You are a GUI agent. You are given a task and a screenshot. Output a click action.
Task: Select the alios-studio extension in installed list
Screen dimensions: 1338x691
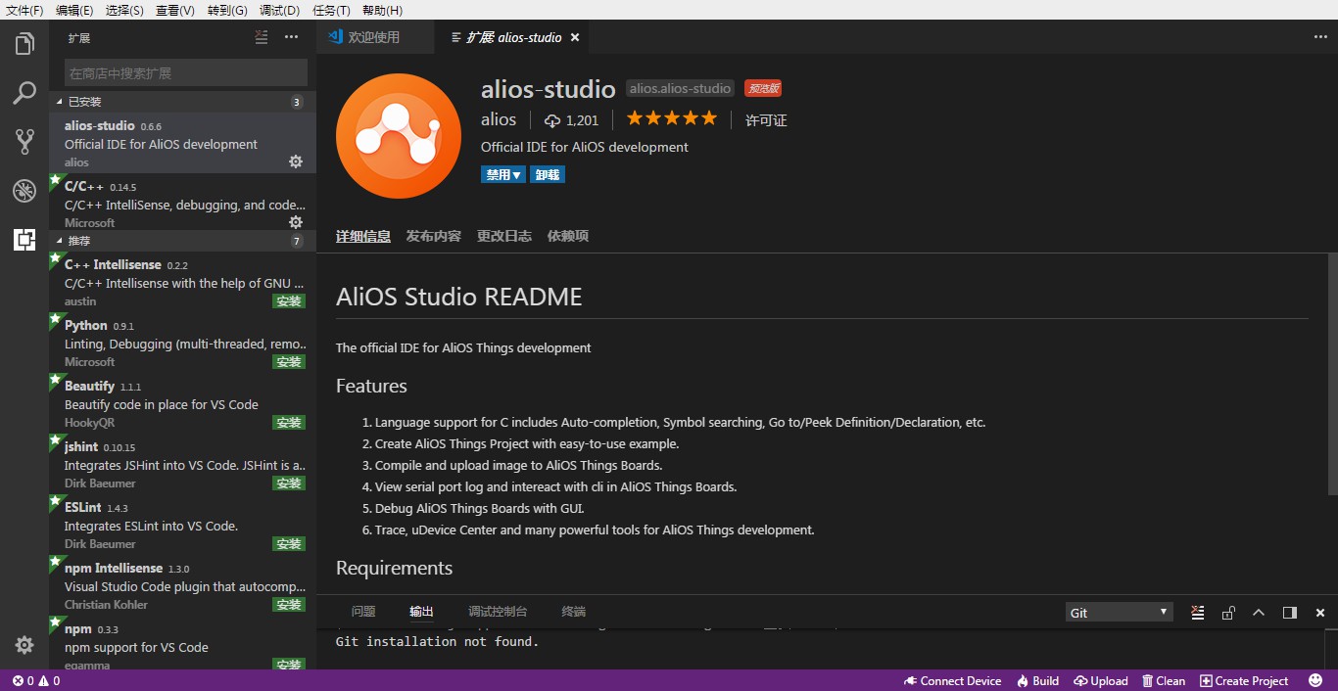click(182, 143)
